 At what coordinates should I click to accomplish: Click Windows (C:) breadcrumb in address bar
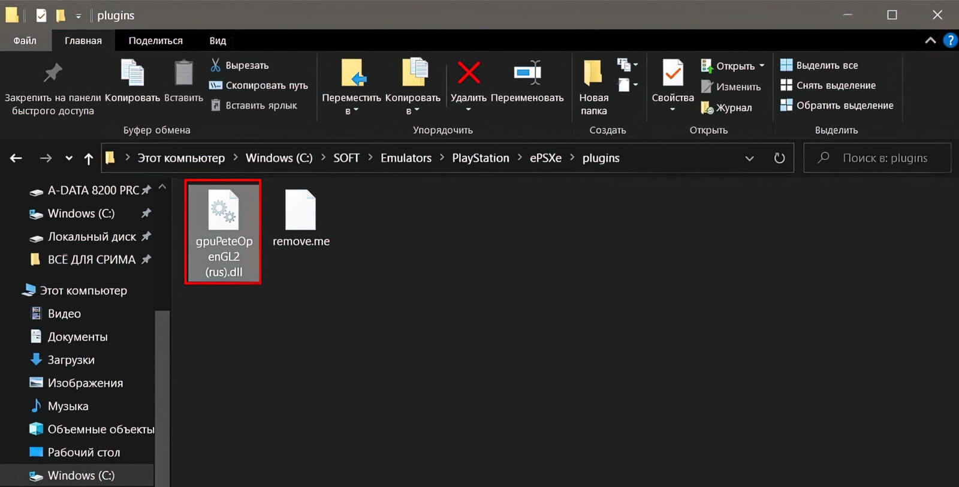[279, 158]
